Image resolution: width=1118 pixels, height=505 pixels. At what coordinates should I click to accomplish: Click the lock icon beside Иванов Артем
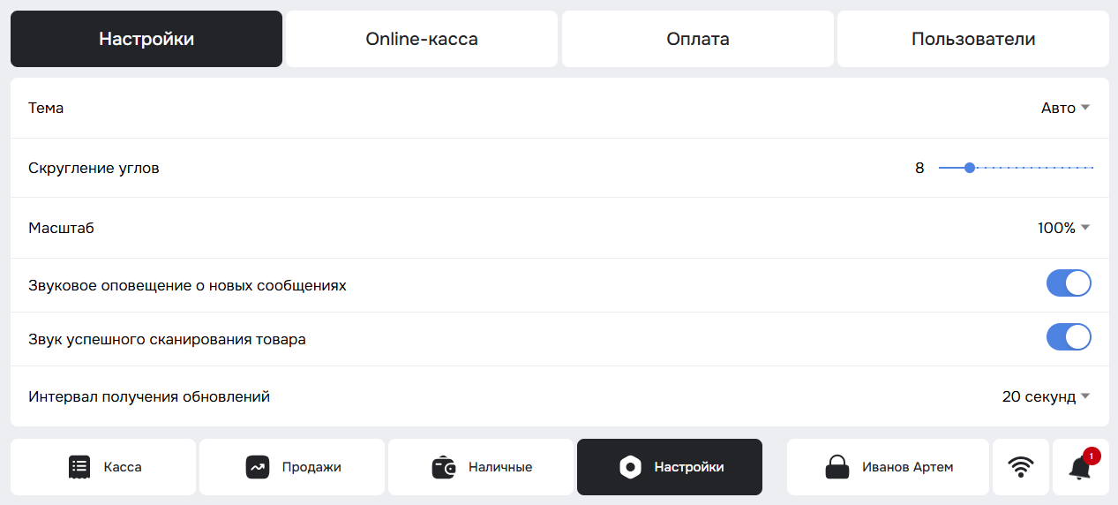coord(837,467)
